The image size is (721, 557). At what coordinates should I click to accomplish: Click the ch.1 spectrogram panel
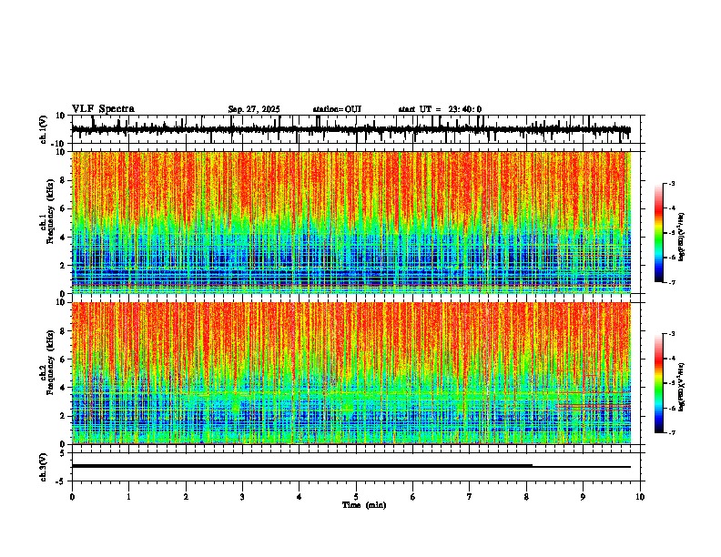(351, 222)
